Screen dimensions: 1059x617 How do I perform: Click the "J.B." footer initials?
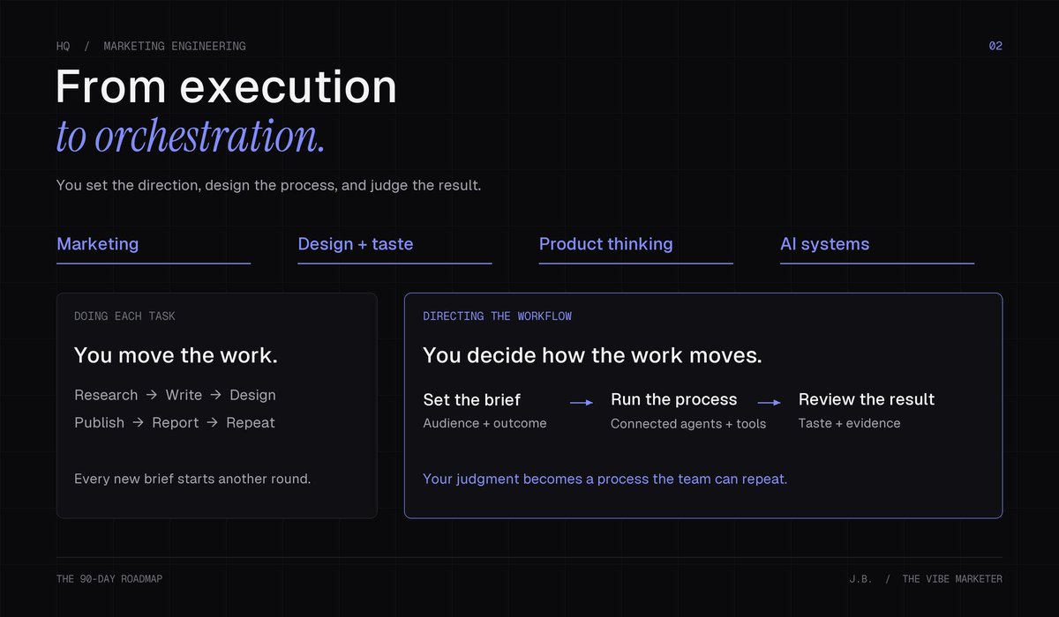tap(860, 579)
